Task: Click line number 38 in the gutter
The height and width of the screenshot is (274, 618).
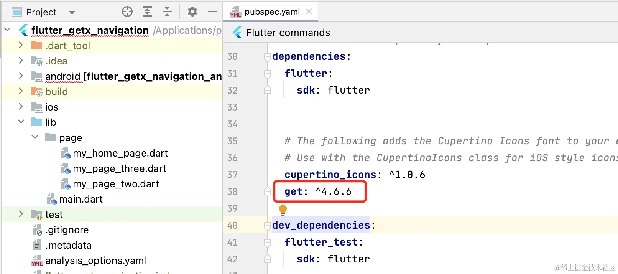Action: 232,192
